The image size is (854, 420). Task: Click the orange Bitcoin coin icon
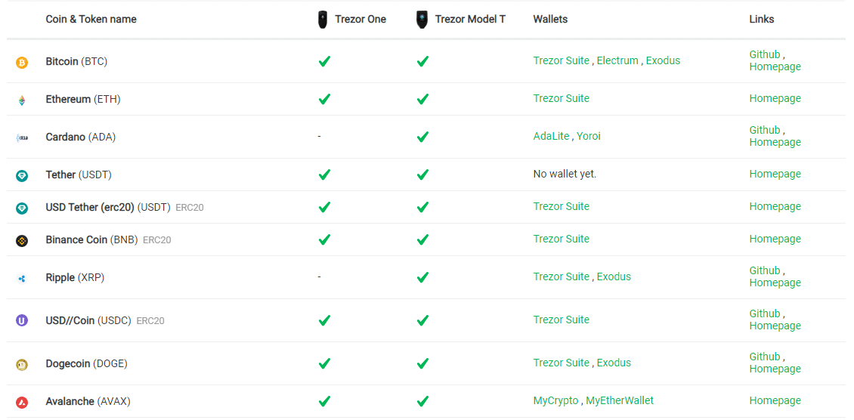click(x=22, y=63)
